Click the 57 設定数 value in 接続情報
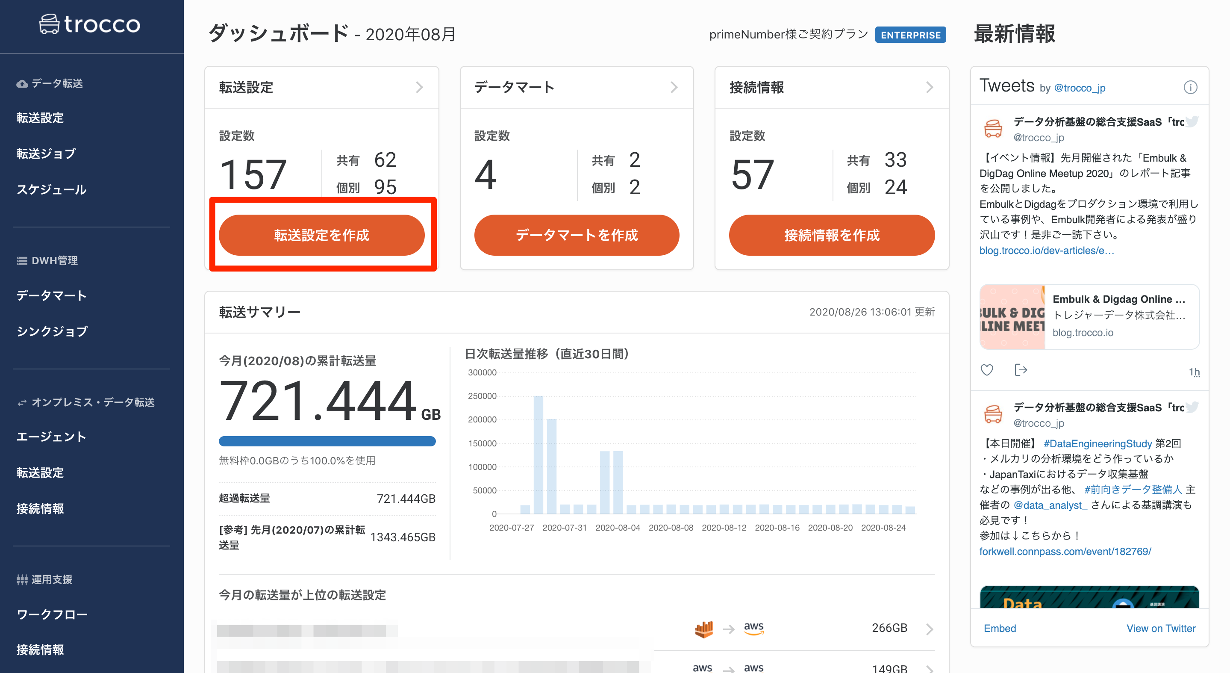Viewport: 1230px width, 673px height. click(752, 175)
